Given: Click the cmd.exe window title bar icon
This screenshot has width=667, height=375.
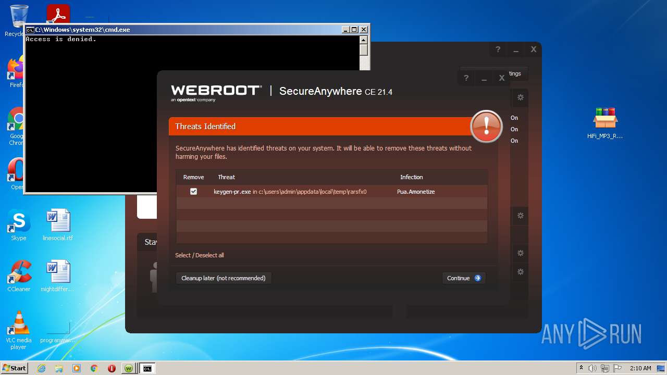Looking at the screenshot, I should (30, 30).
